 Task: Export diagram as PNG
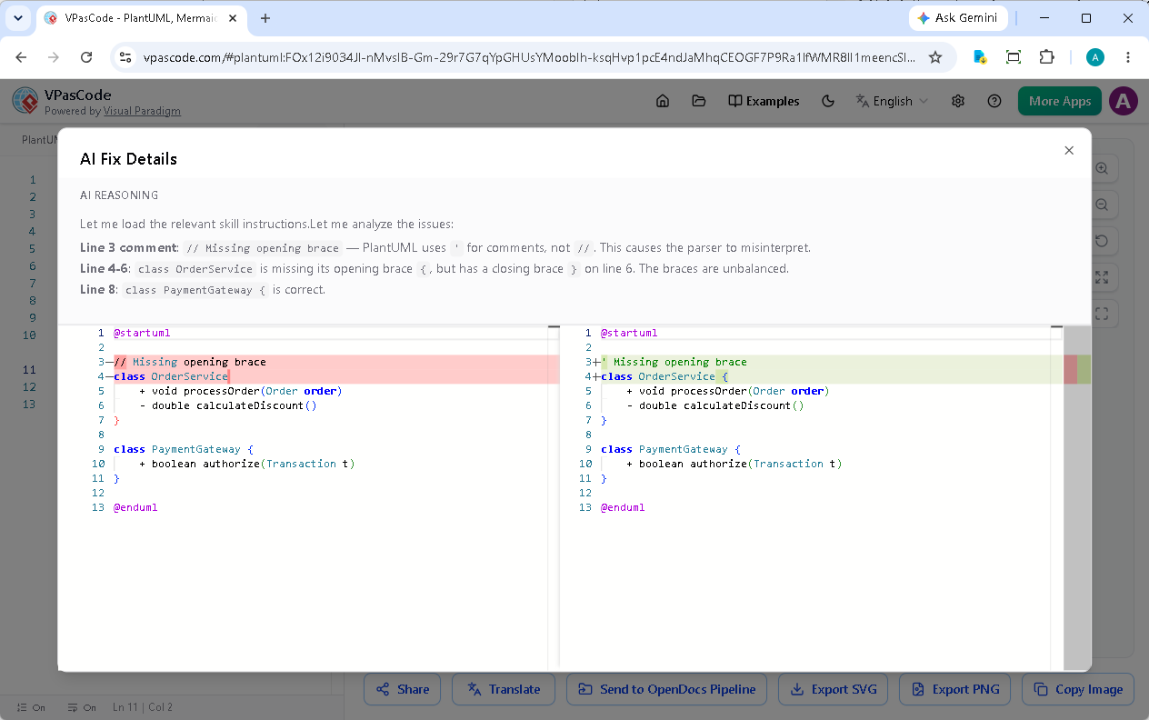(955, 689)
